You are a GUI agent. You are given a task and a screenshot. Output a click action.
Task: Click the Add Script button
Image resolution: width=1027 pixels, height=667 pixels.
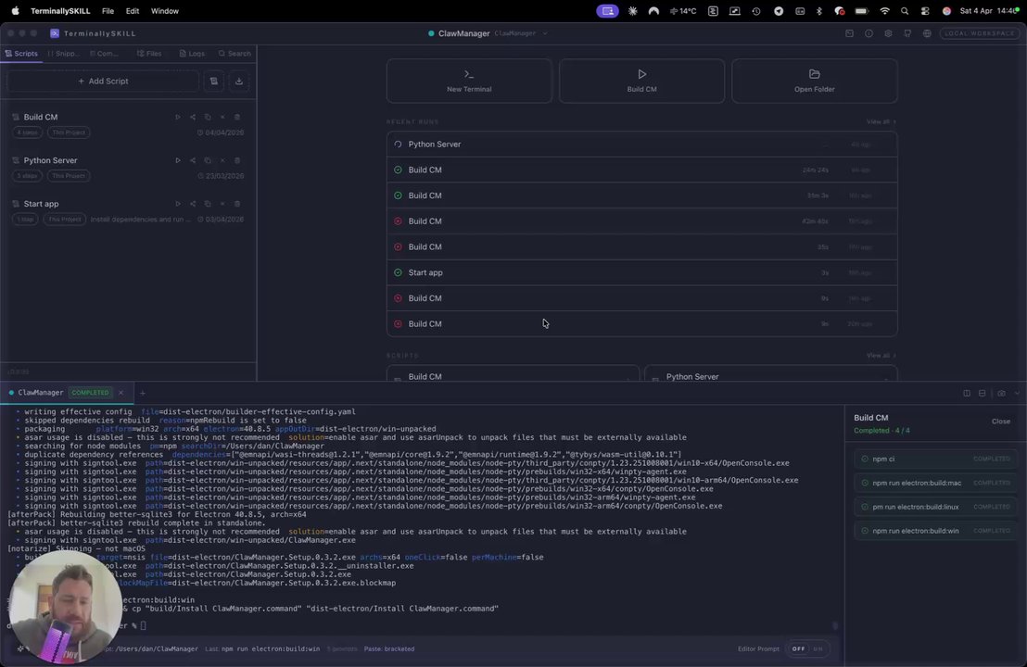[103, 82]
